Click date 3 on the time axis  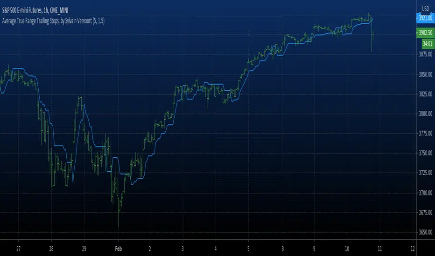tap(182, 249)
